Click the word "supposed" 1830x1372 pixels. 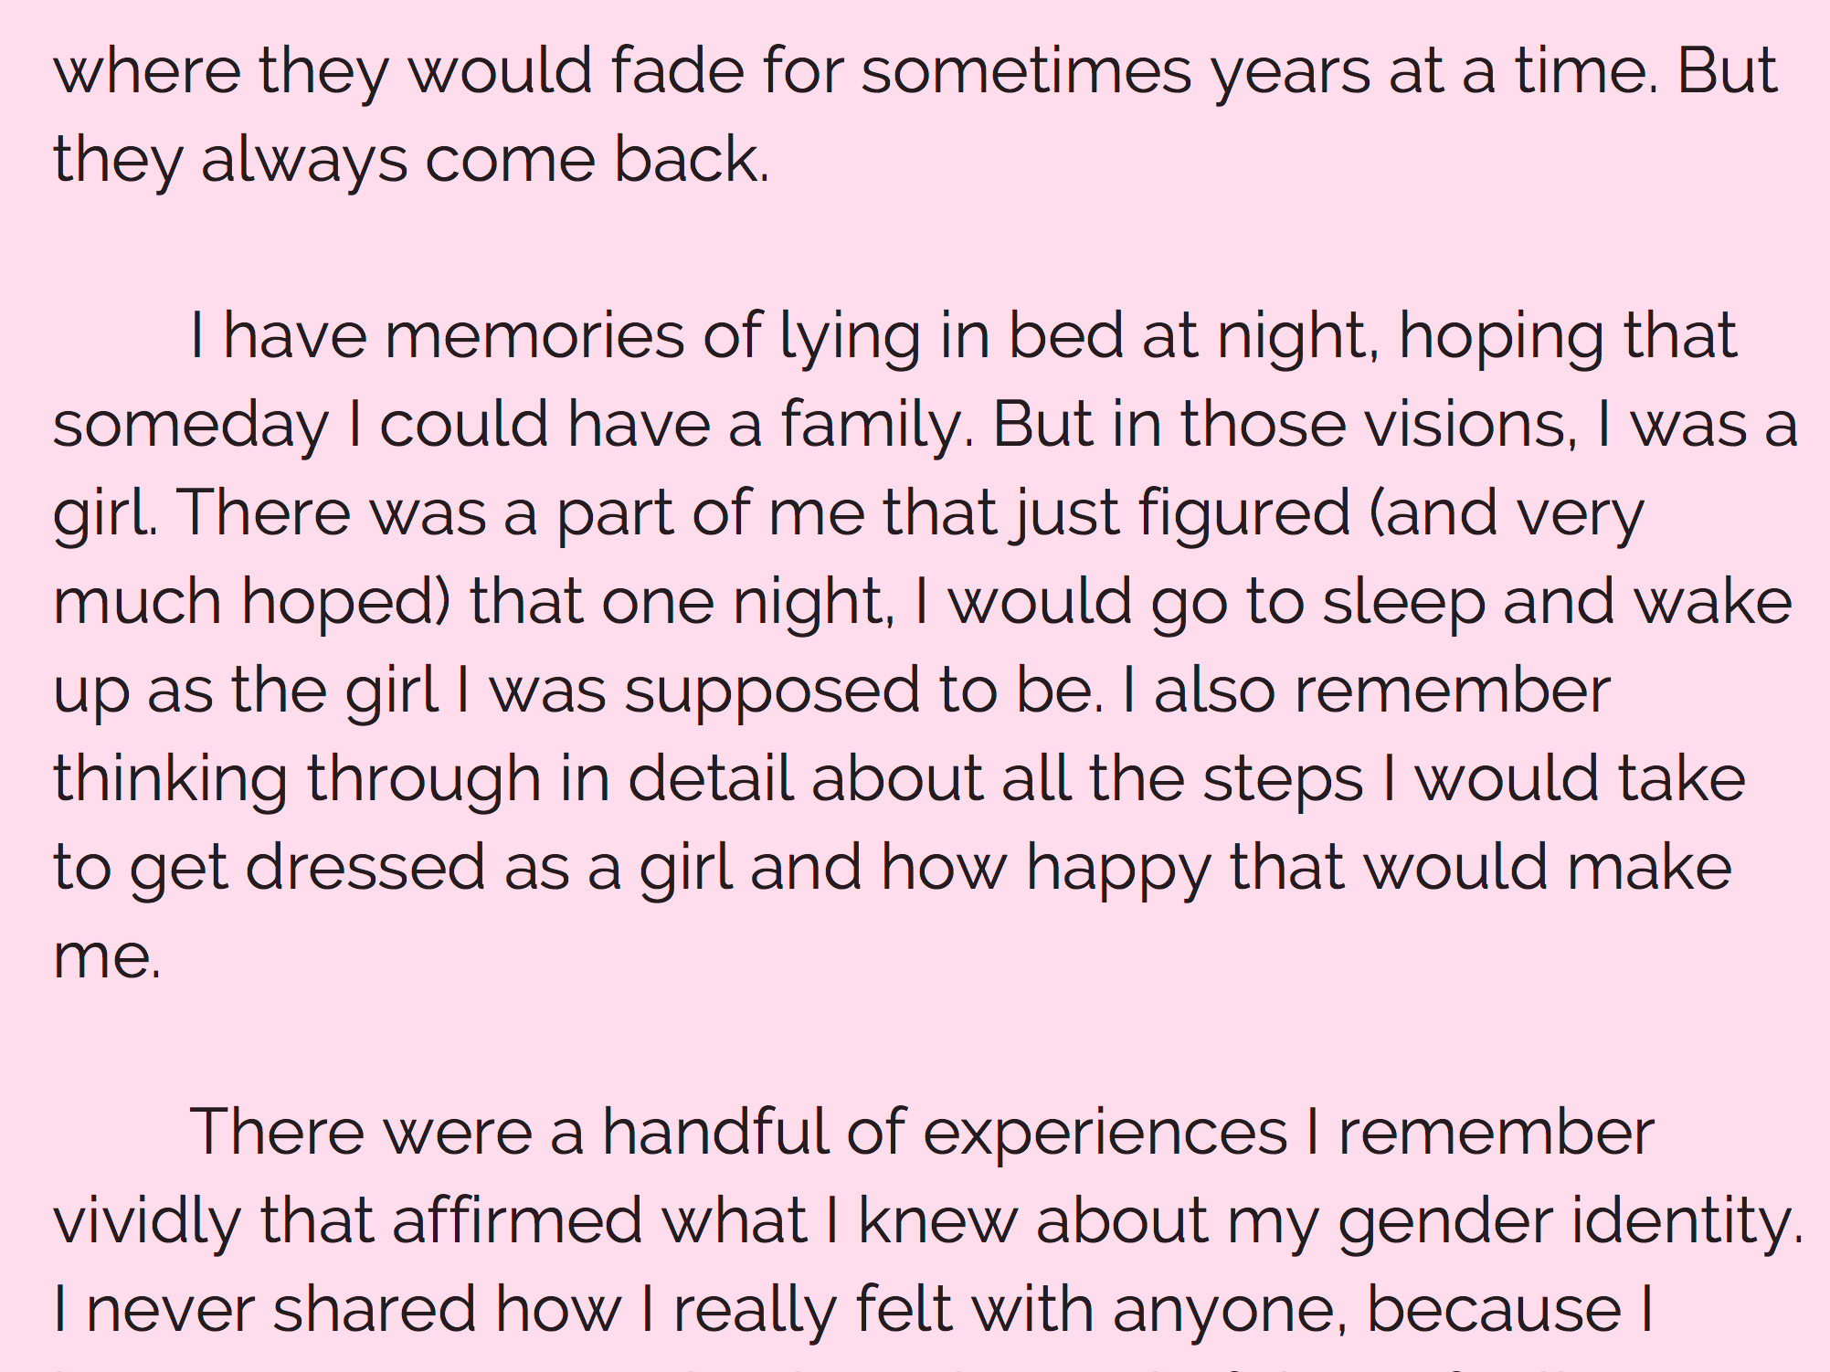[x=772, y=692]
